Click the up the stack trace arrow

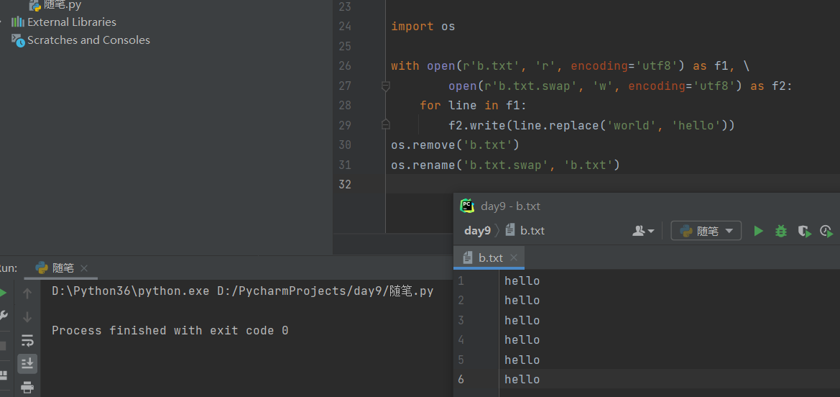[27, 293]
